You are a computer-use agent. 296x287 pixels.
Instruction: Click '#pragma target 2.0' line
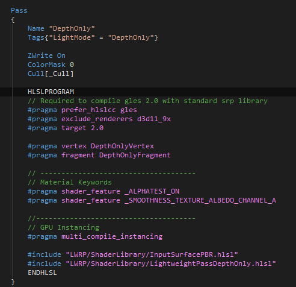66,128
